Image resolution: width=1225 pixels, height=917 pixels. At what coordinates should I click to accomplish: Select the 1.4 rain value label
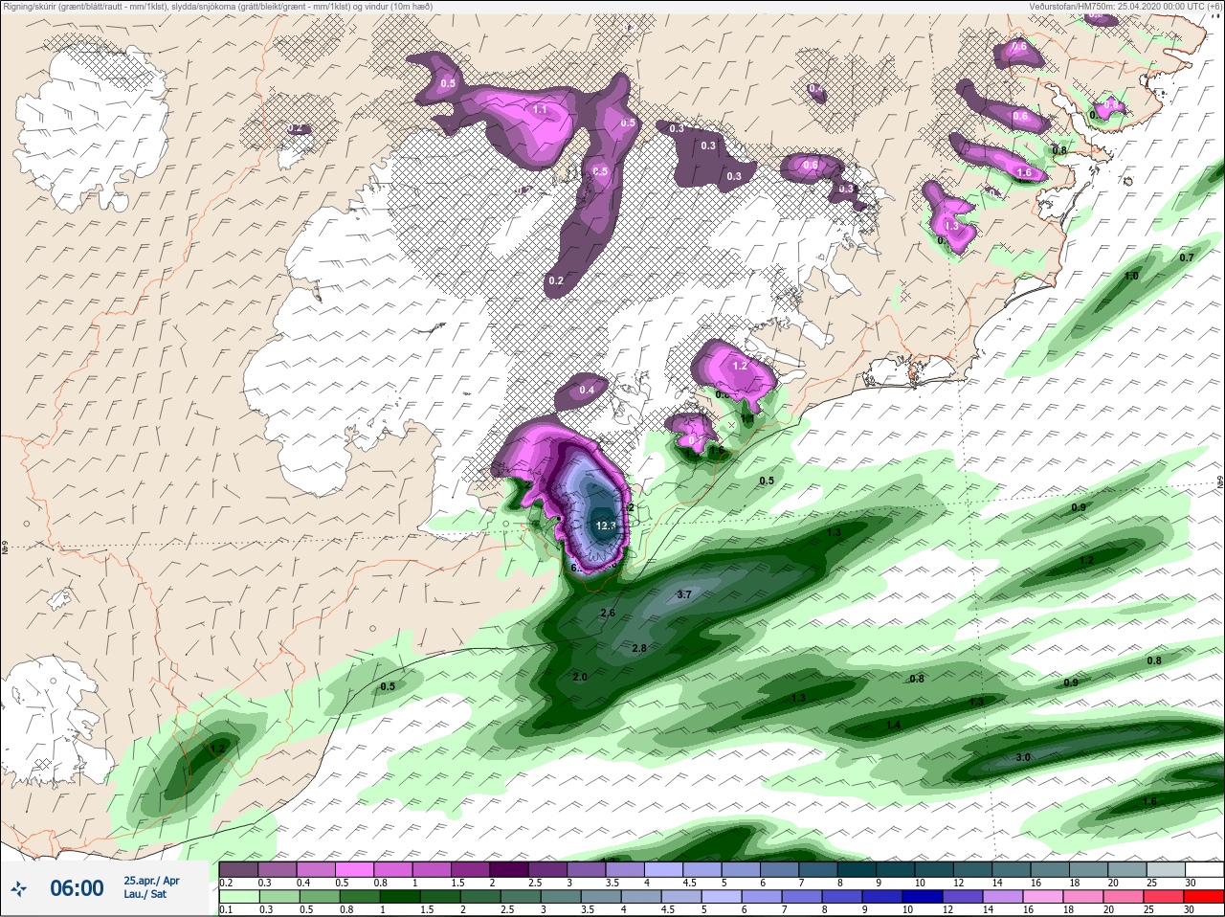(x=893, y=725)
